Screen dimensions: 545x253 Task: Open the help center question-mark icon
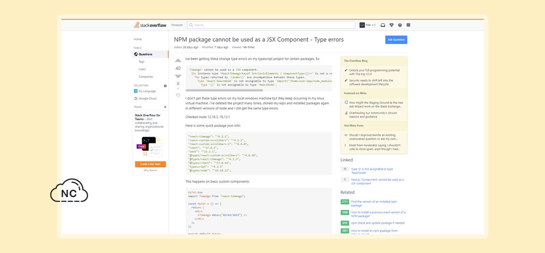point(400,25)
